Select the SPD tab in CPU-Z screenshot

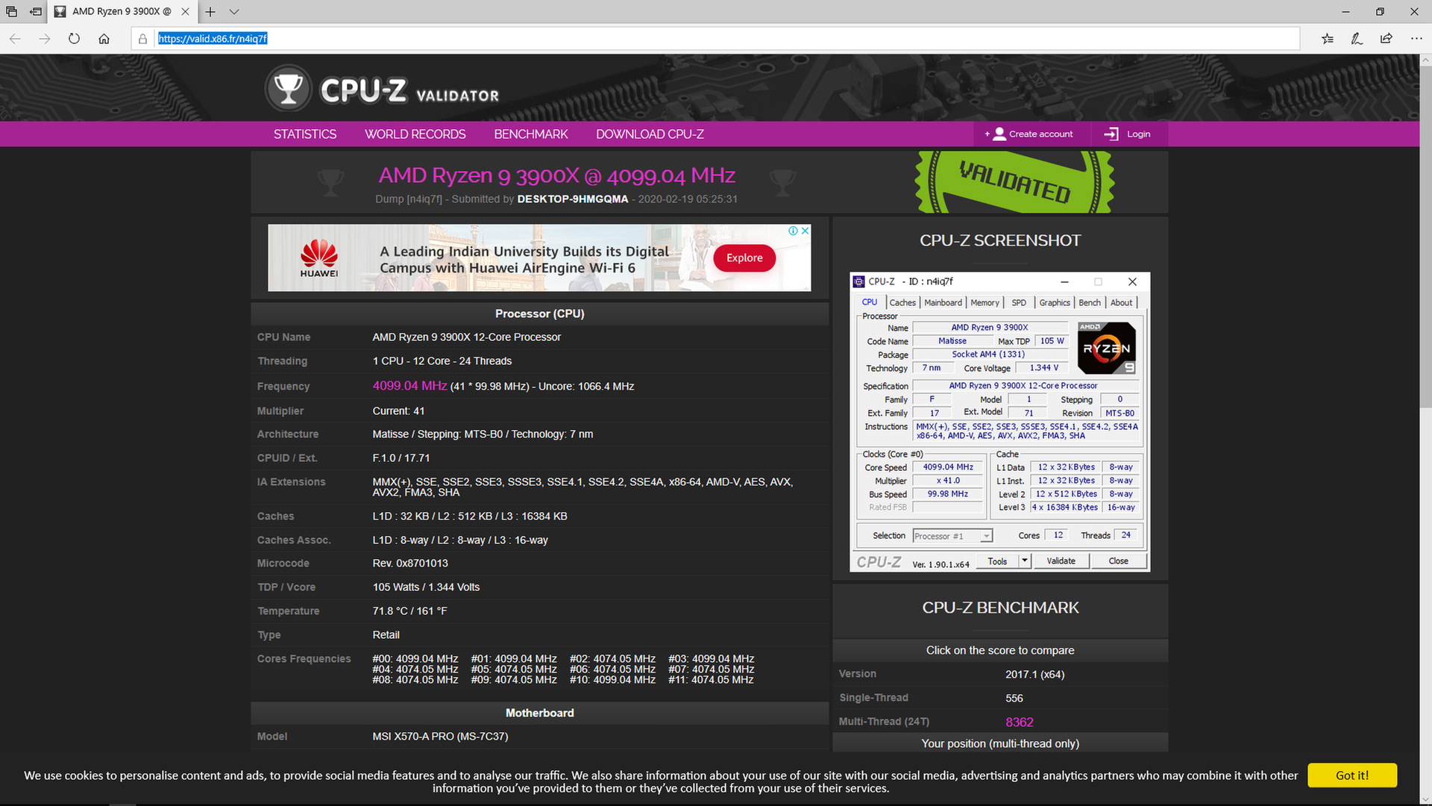point(1019,302)
